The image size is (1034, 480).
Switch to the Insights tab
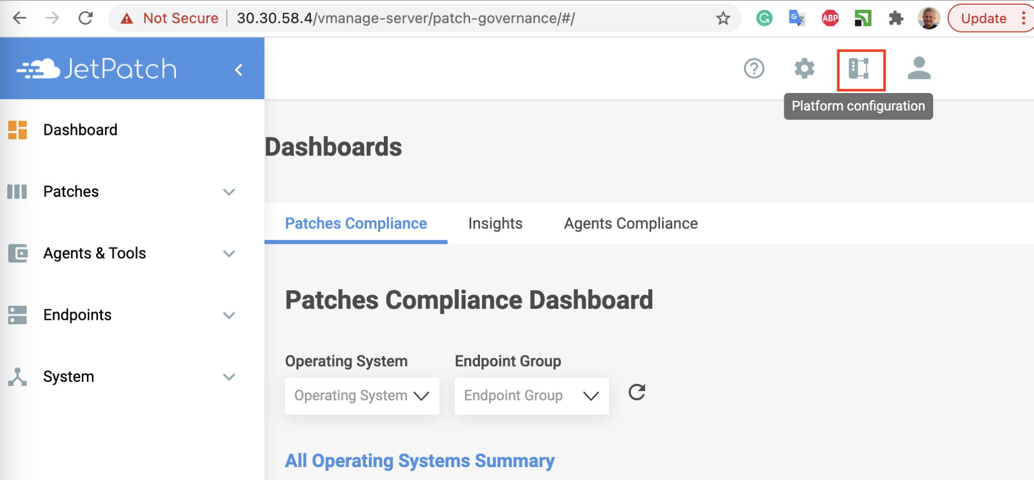pyautogui.click(x=495, y=224)
